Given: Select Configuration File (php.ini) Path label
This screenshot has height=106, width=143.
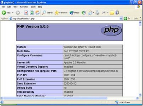Looking at the screenshot, I should 37,71.
